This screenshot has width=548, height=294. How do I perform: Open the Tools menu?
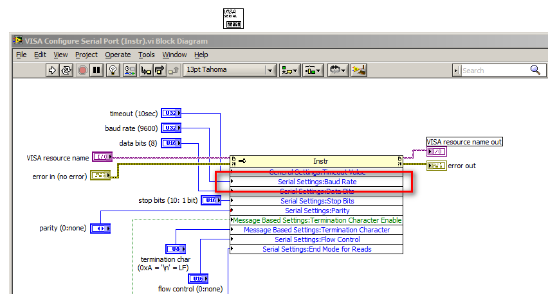click(147, 55)
